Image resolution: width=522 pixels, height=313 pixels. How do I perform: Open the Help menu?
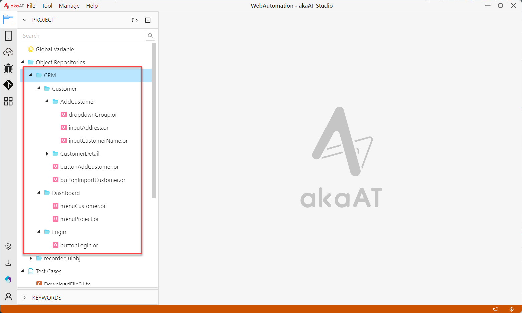click(x=92, y=6)
